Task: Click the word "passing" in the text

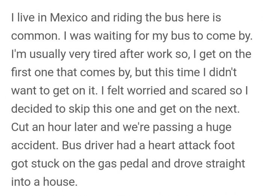Action: click(x=173, y=127)
